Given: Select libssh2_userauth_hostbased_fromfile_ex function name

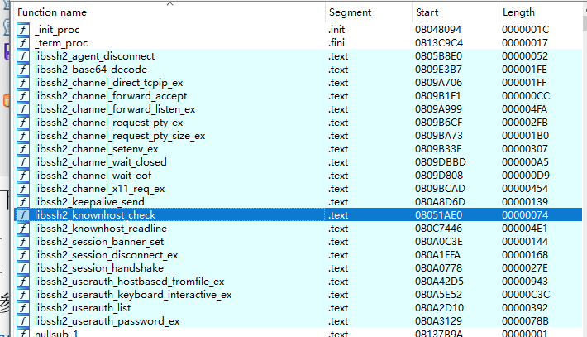Looking at the screenshot, I should coord(130,282).
